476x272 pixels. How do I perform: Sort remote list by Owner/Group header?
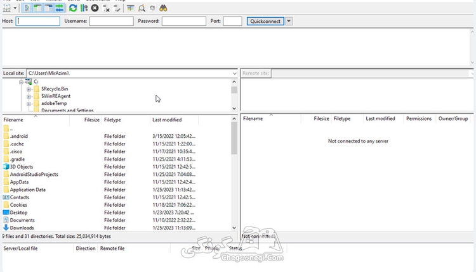coord(453,118)
